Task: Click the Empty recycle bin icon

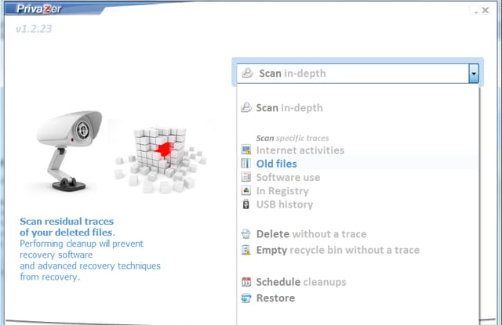Action: (x=246, y=250)
